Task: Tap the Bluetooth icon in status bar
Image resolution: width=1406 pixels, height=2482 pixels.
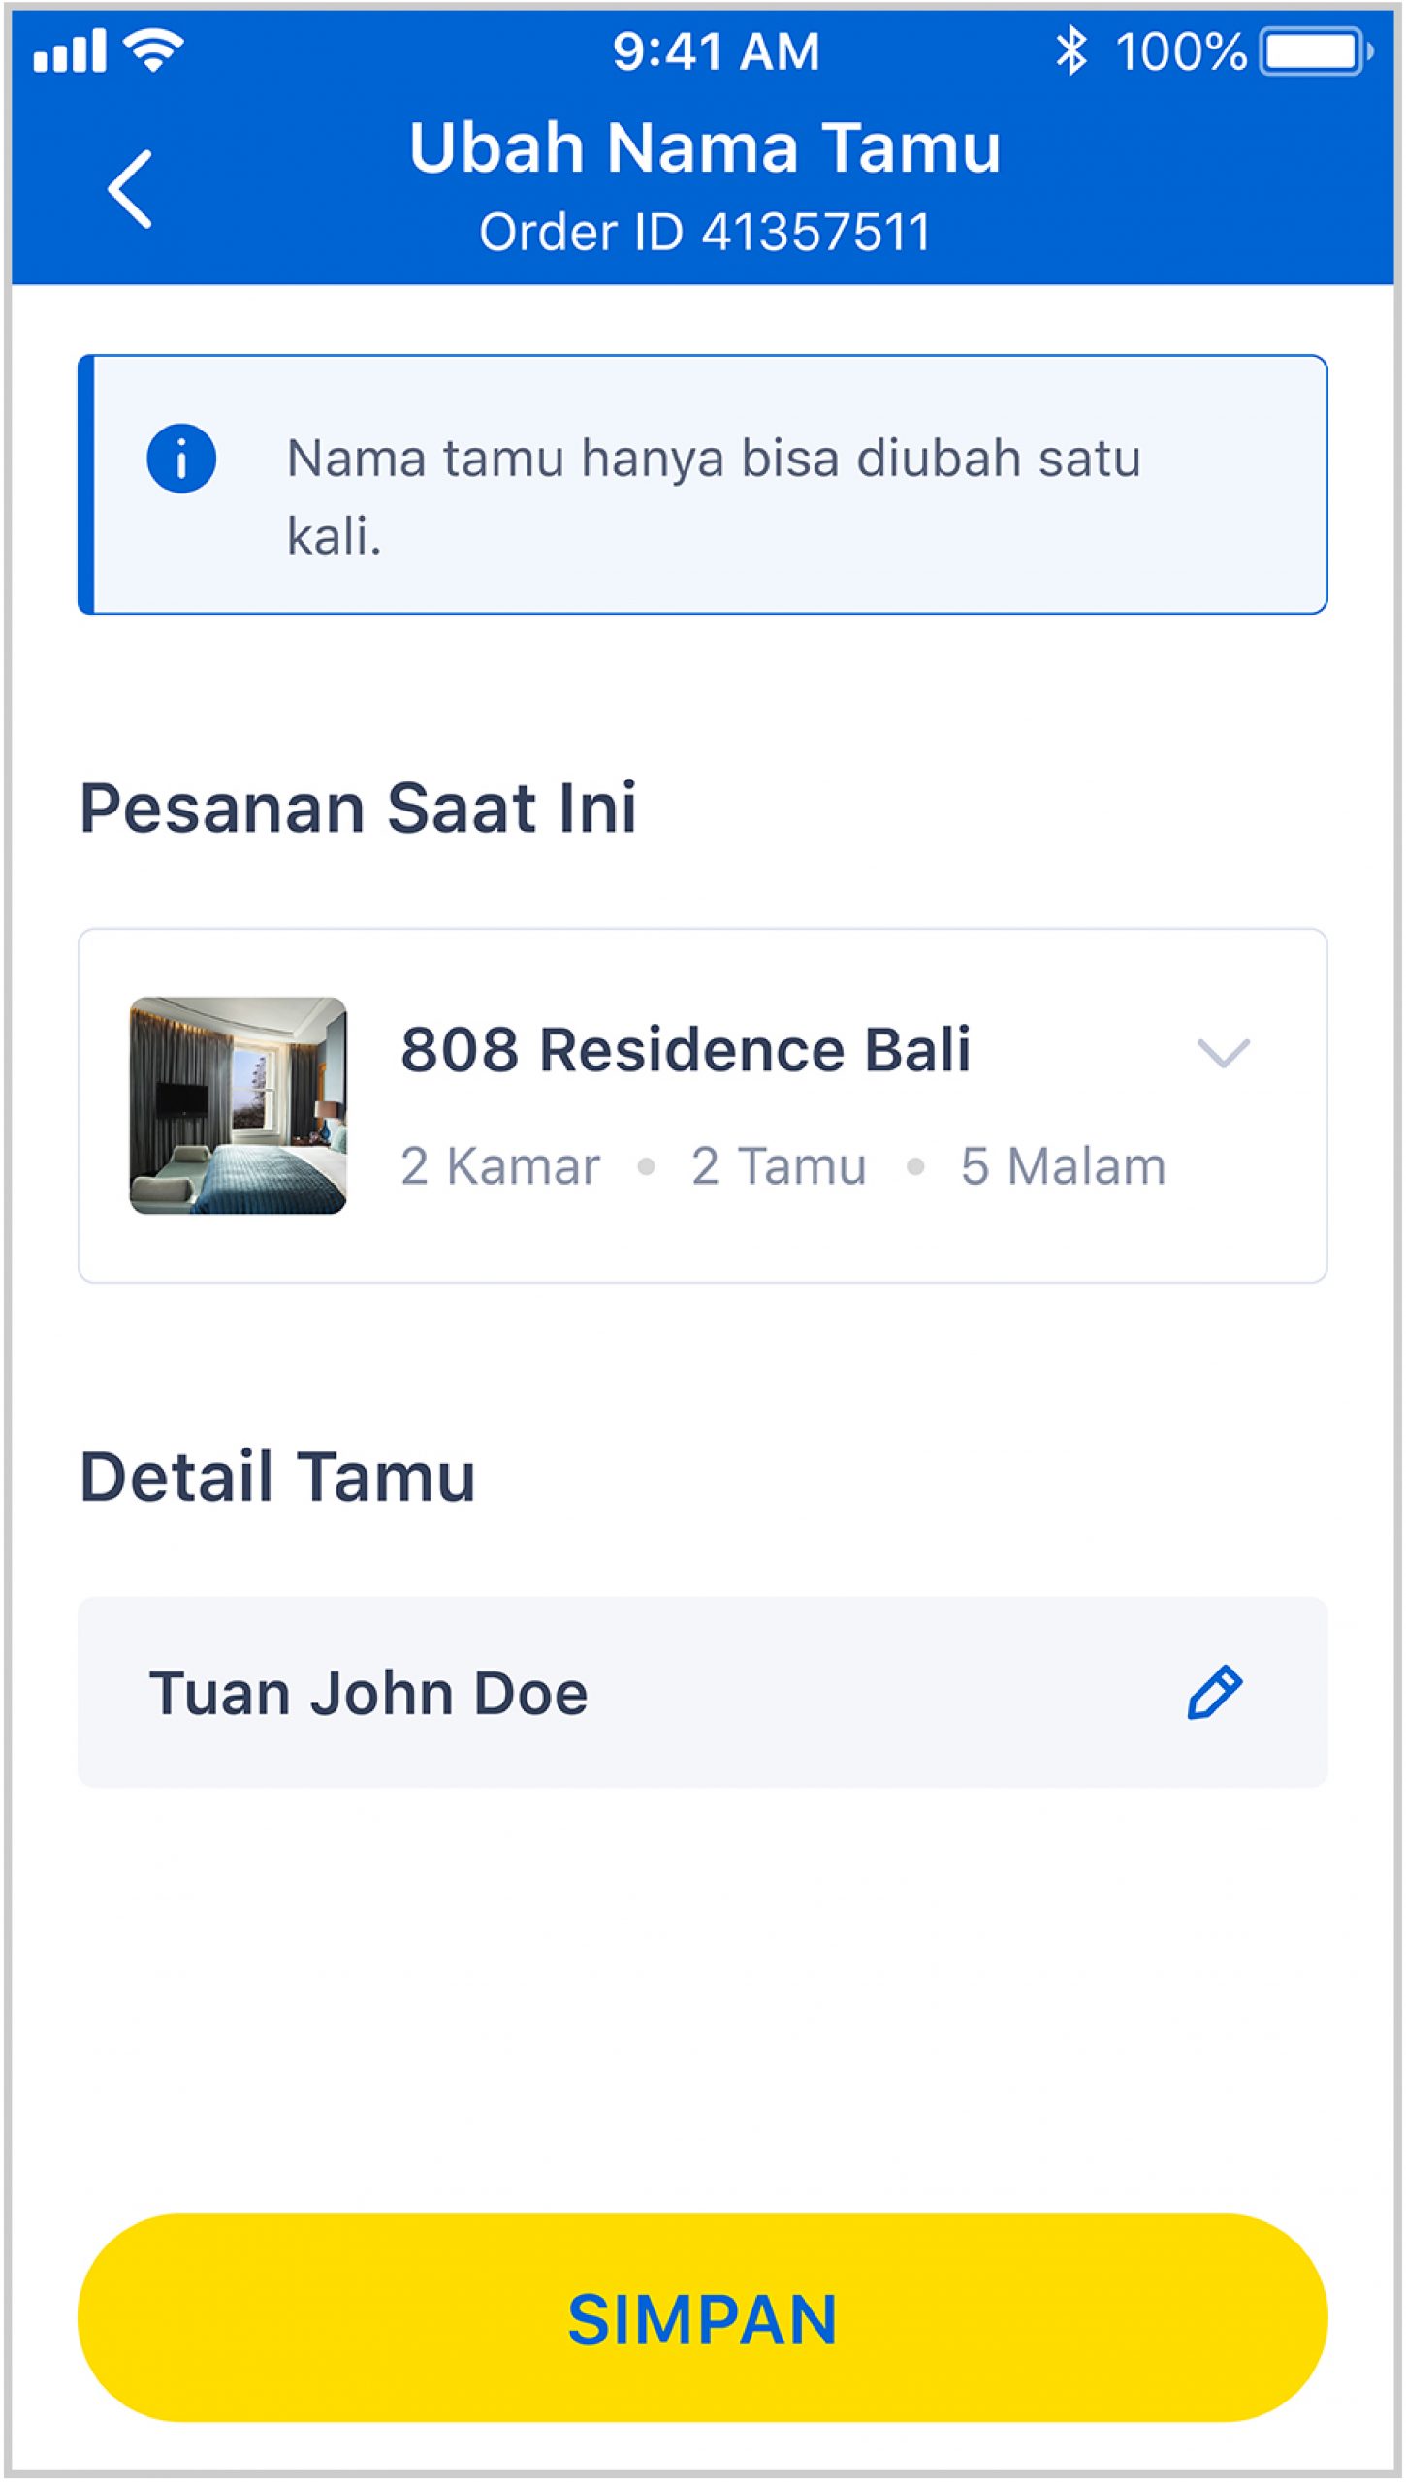Action: click(1071, 50)
